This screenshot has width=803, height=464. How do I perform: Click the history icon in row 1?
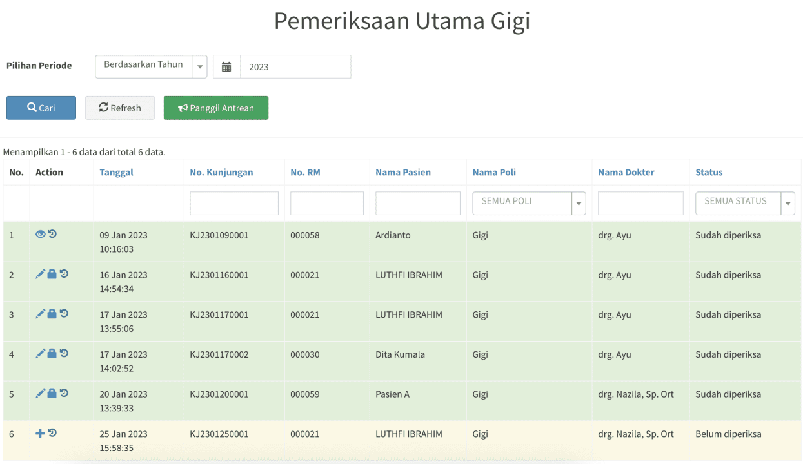[53, 234]
